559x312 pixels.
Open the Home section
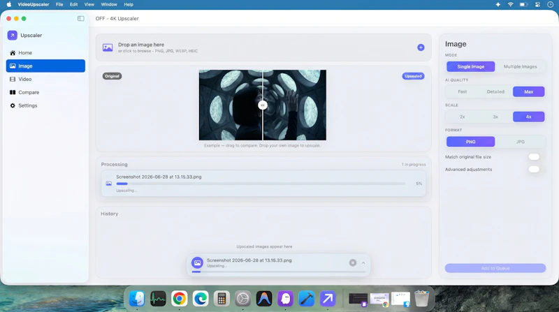coord(45,53)
